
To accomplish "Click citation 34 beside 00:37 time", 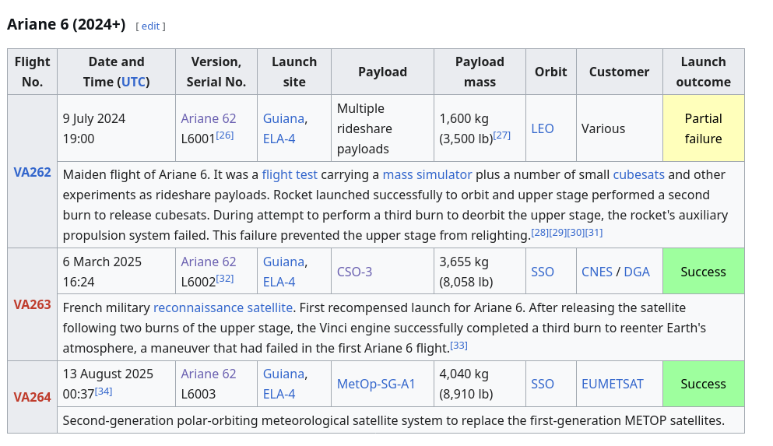I will (104, 392).
